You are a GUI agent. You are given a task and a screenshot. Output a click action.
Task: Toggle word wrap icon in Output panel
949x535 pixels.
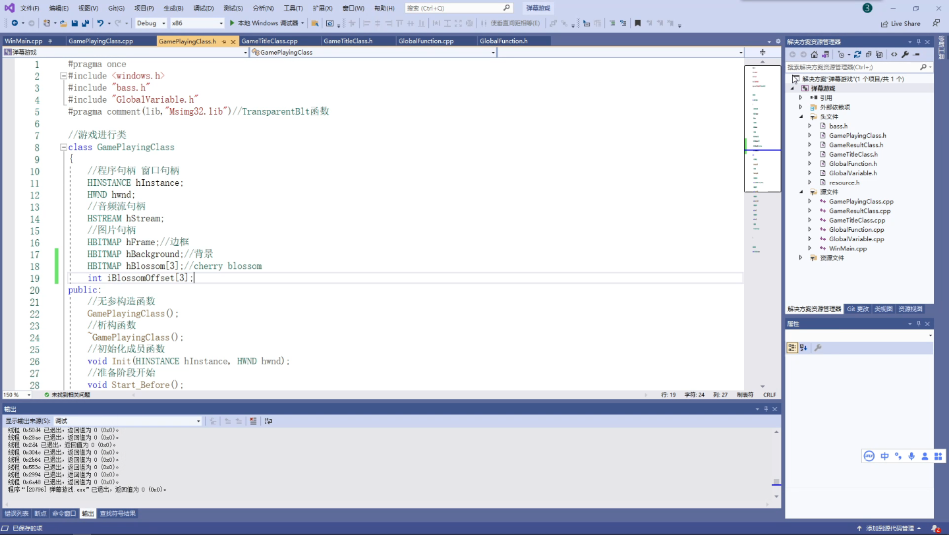268,421
